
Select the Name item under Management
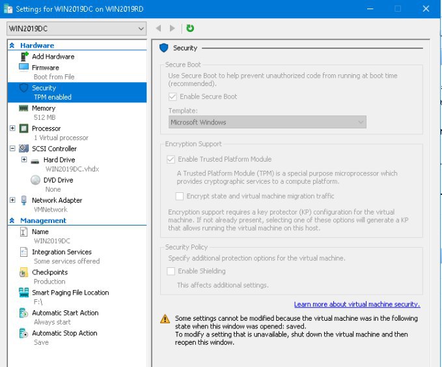click(x=40, y=232)
